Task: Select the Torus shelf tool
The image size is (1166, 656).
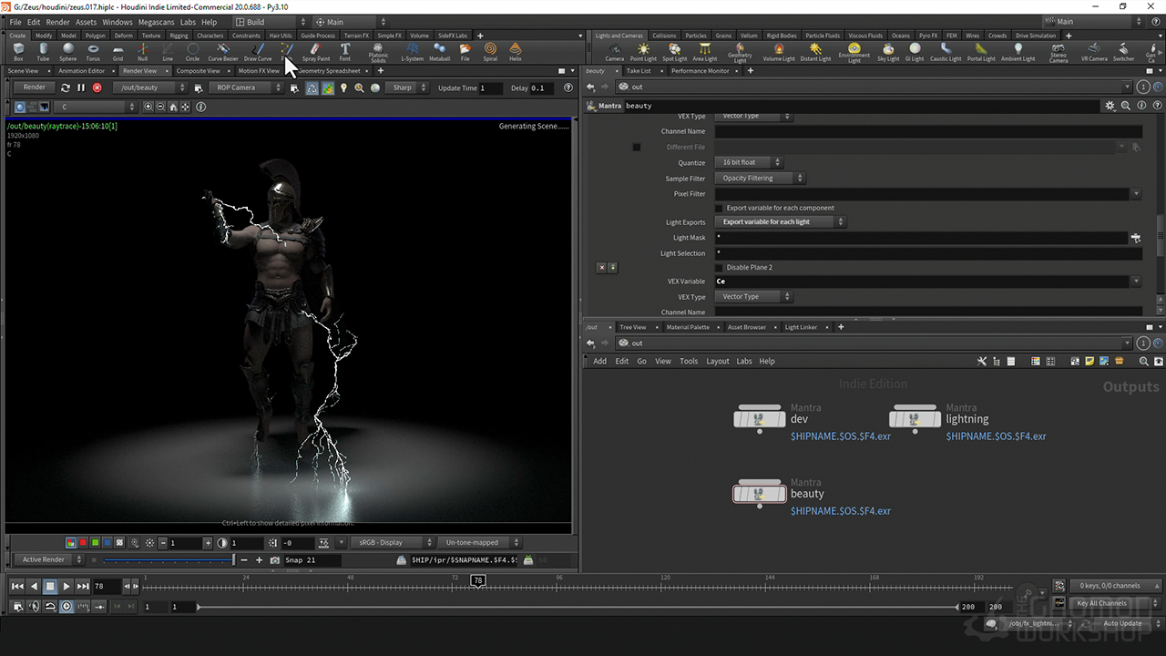Action: coord(93,51)
